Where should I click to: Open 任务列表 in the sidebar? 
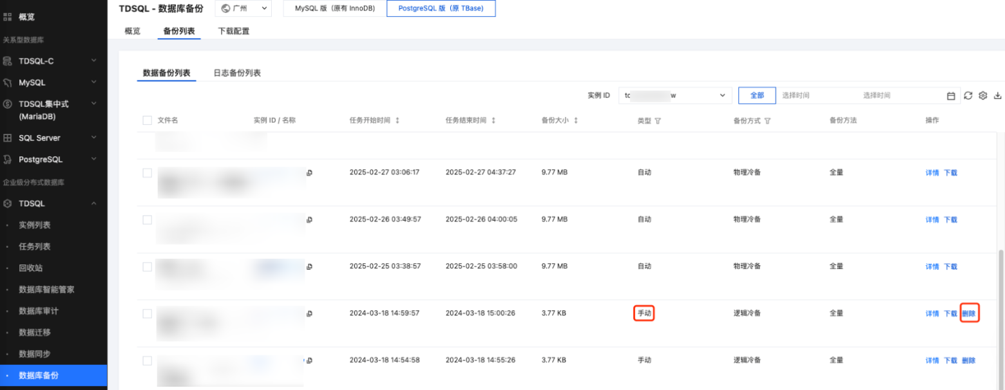35,246
